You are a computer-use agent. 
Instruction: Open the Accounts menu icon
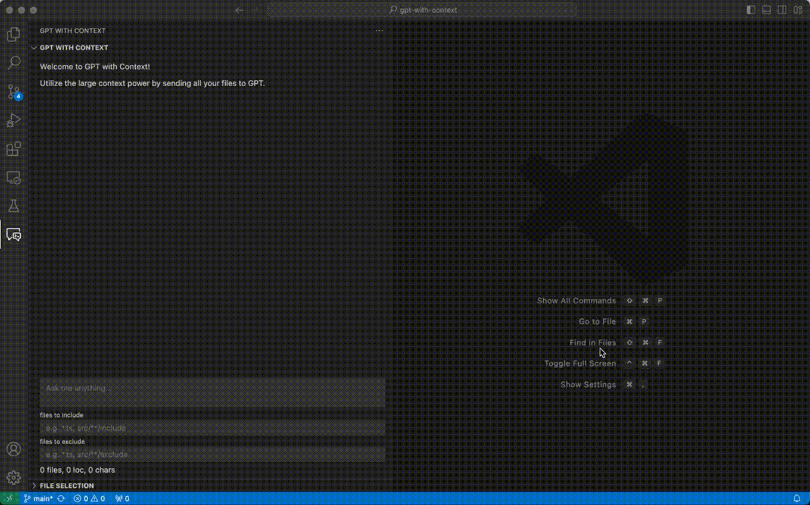[14, 449]
